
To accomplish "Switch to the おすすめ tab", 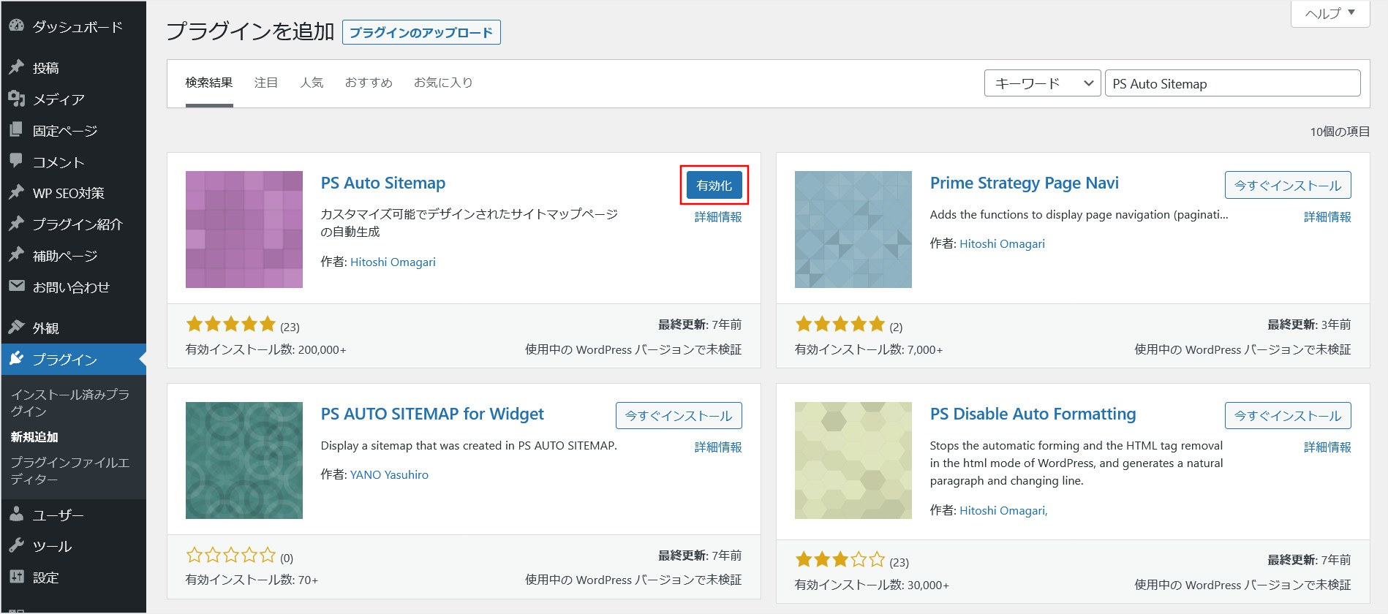I will click(369, 83).
